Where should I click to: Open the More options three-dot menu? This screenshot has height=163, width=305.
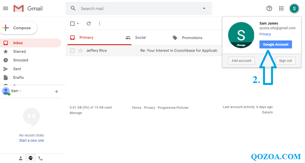coord(100,24)
